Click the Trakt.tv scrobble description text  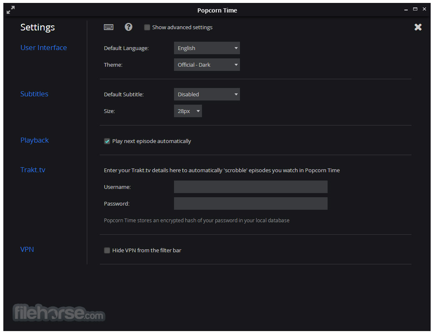pyautogui.click(x=222, y=170)
